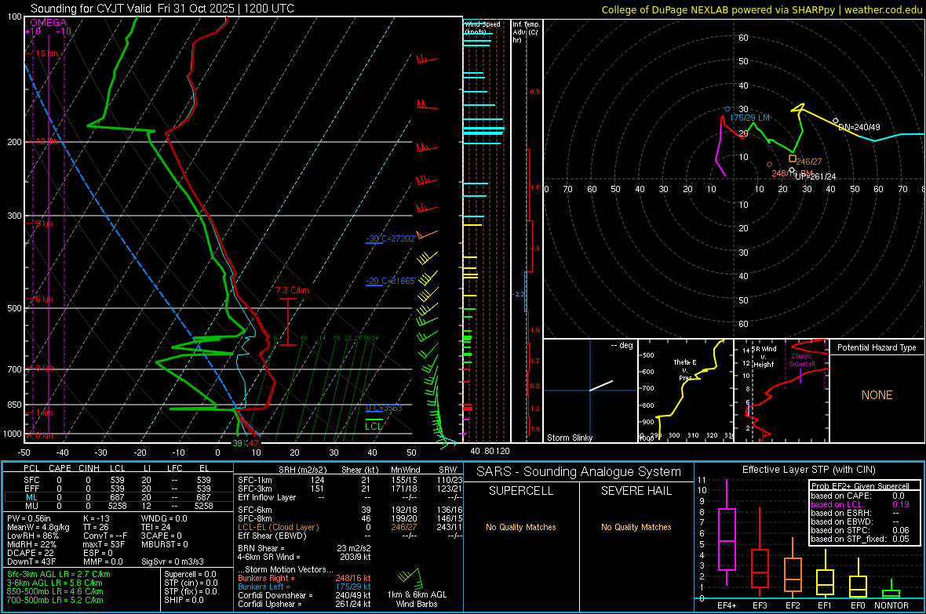This screenshot has height=614, width=926.
Task: Select the EFF parcel row
Action: tap(118, 489)
